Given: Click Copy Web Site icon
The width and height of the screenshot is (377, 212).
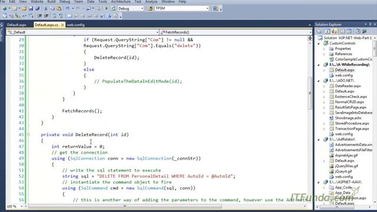Looking at the screenshot, I should [358, 31].
